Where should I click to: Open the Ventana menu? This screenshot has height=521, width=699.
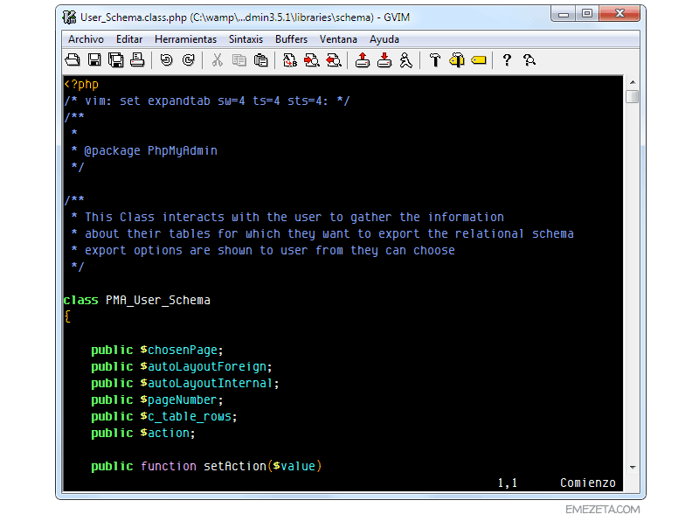click(x=338, y=39)
